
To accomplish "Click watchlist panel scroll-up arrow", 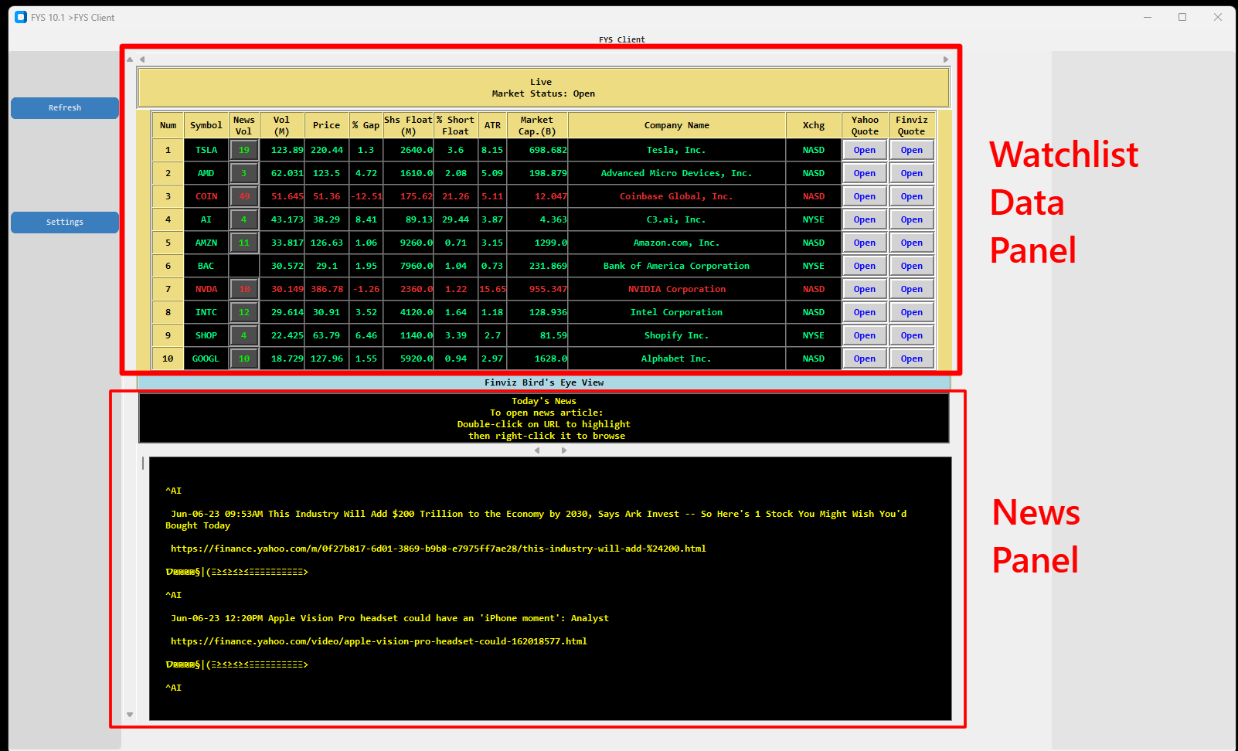I will pos(130,59).
